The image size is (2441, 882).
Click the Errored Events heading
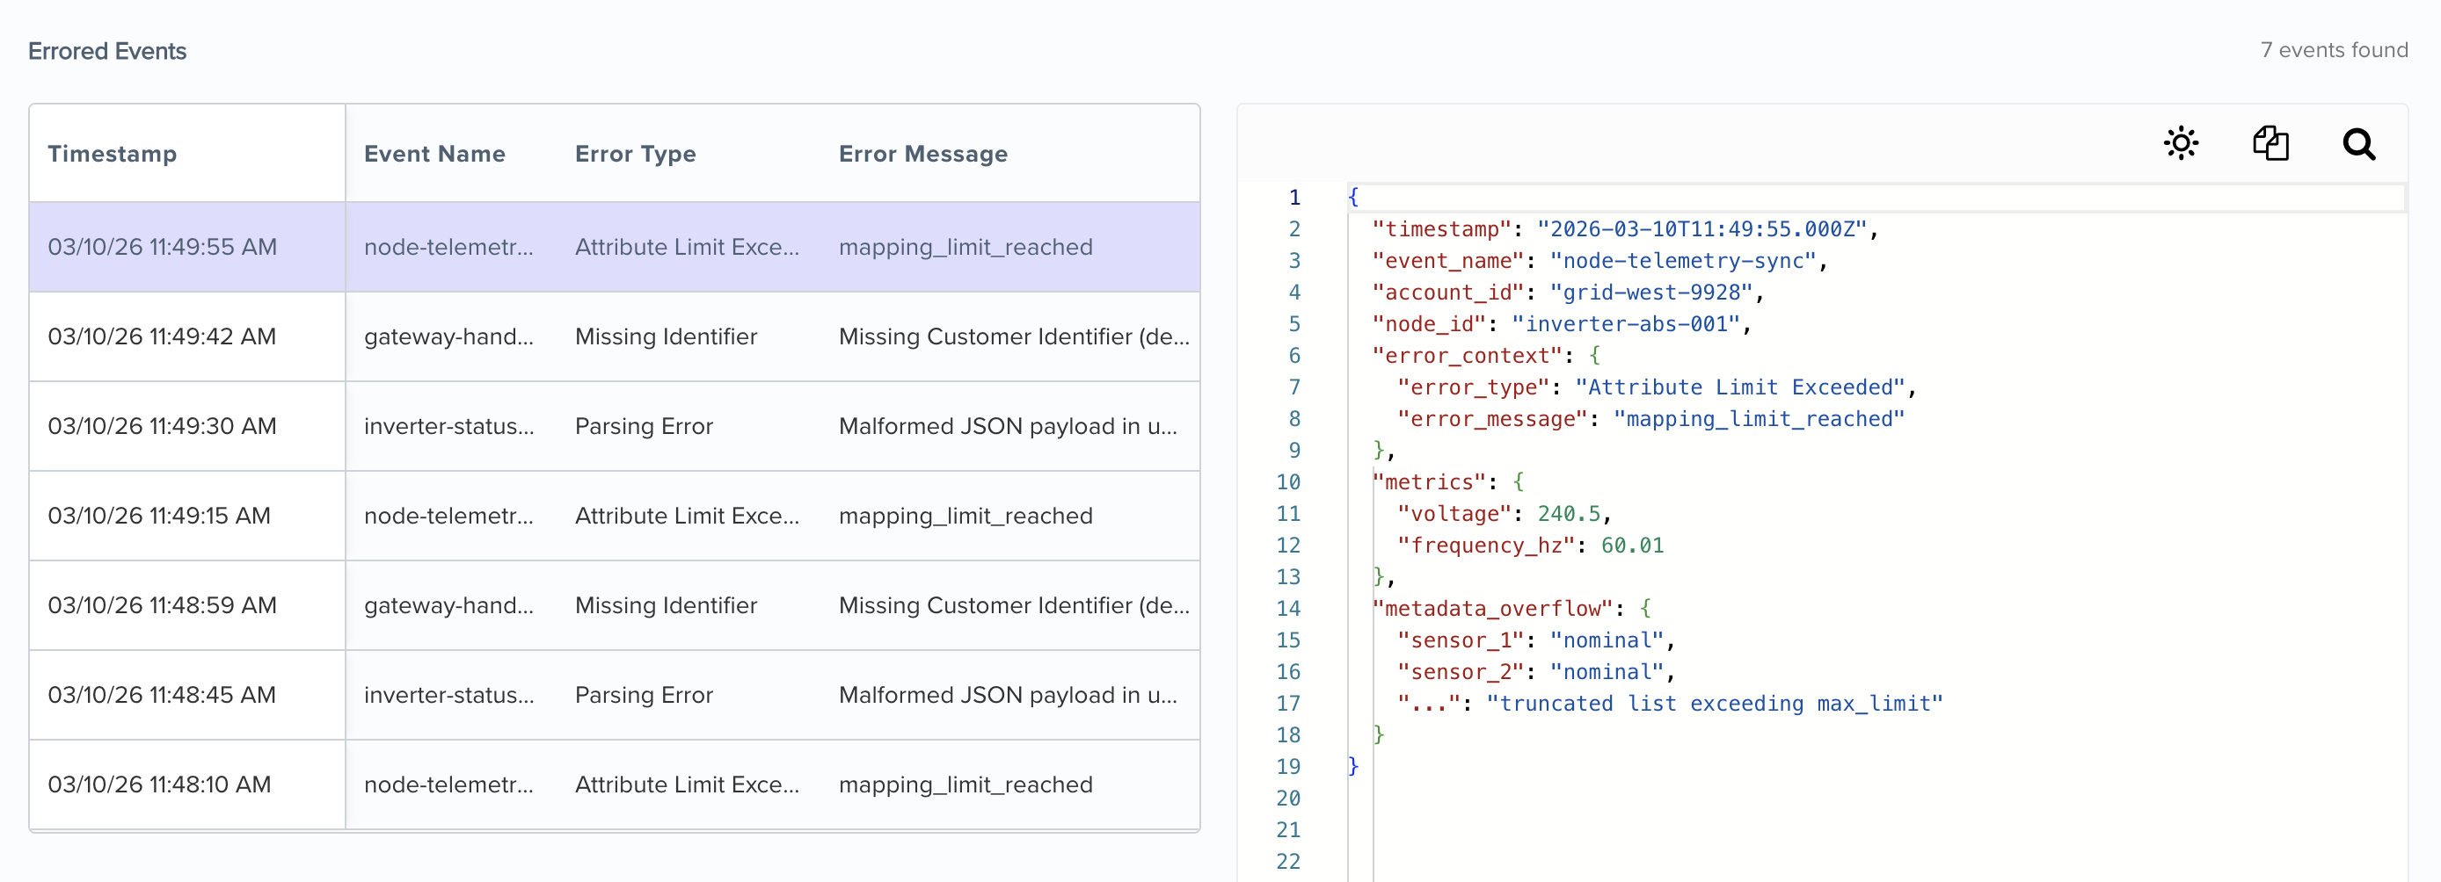tap(107, 51)
